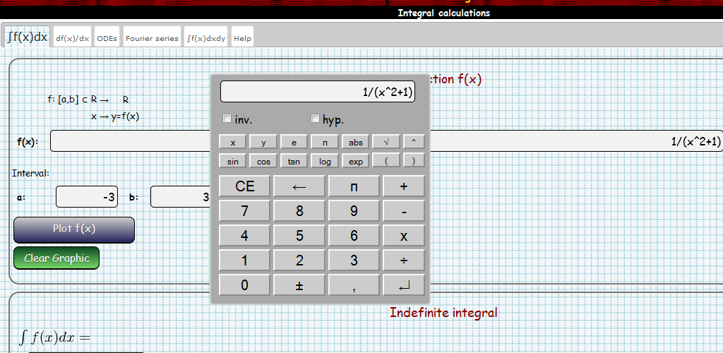
Task: Insert abs function
Action: 356,143
